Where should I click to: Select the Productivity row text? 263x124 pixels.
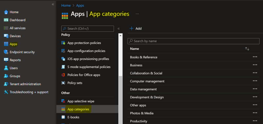pos(139,121)
